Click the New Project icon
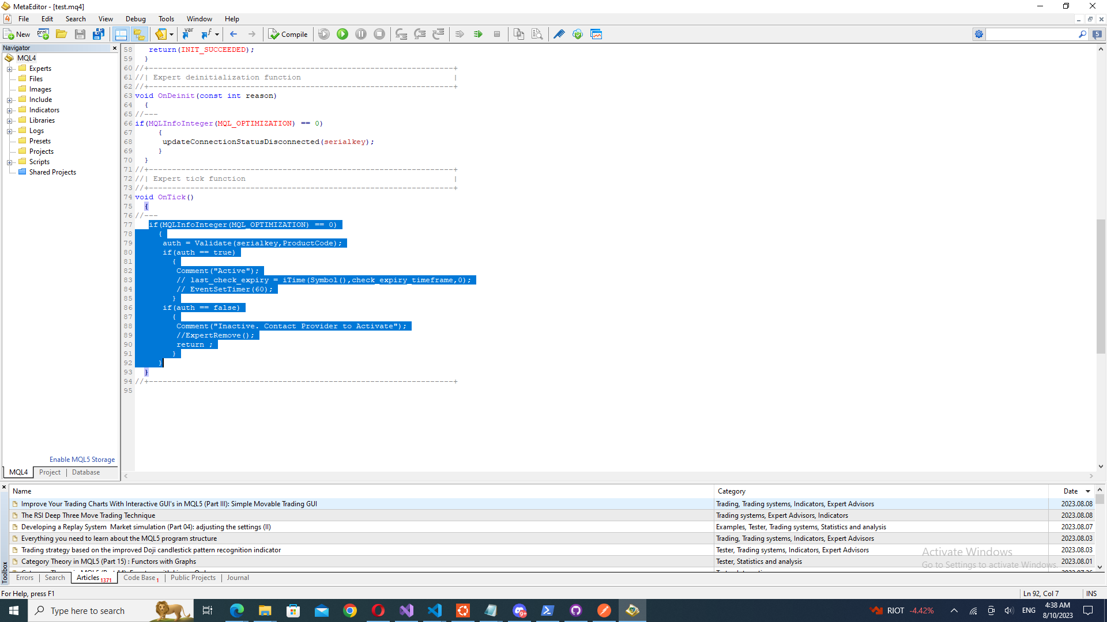The width and height of the screenshot is (1107, 622). point(43,35)
